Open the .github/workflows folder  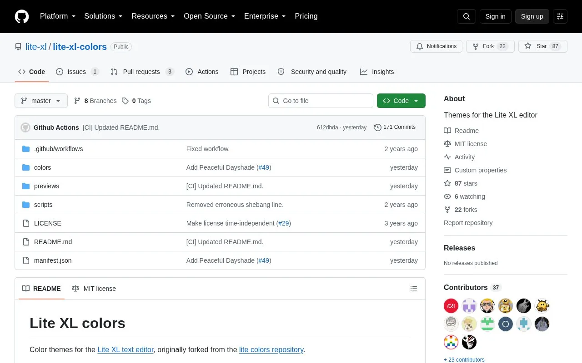point(58,149)
